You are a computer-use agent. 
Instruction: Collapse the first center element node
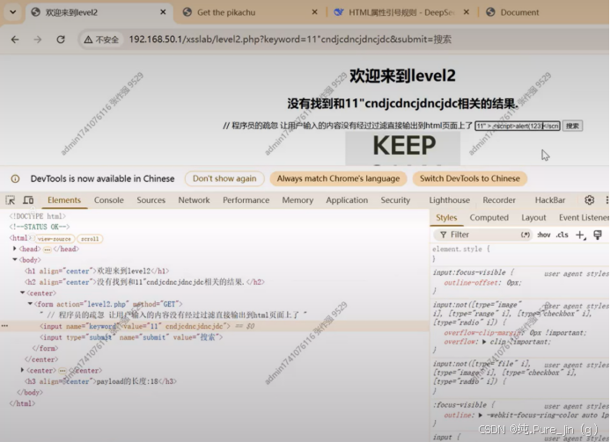tap(22, 293)
